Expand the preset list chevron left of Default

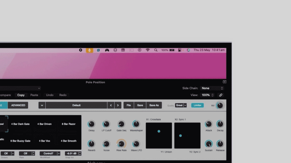42,105
